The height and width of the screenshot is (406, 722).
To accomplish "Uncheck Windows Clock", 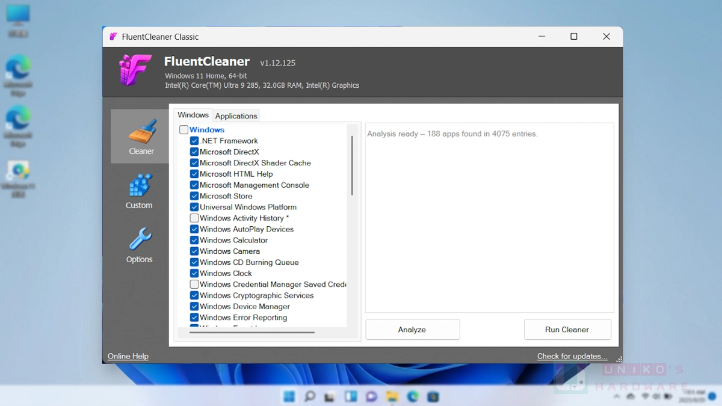I will coord(194,273).
